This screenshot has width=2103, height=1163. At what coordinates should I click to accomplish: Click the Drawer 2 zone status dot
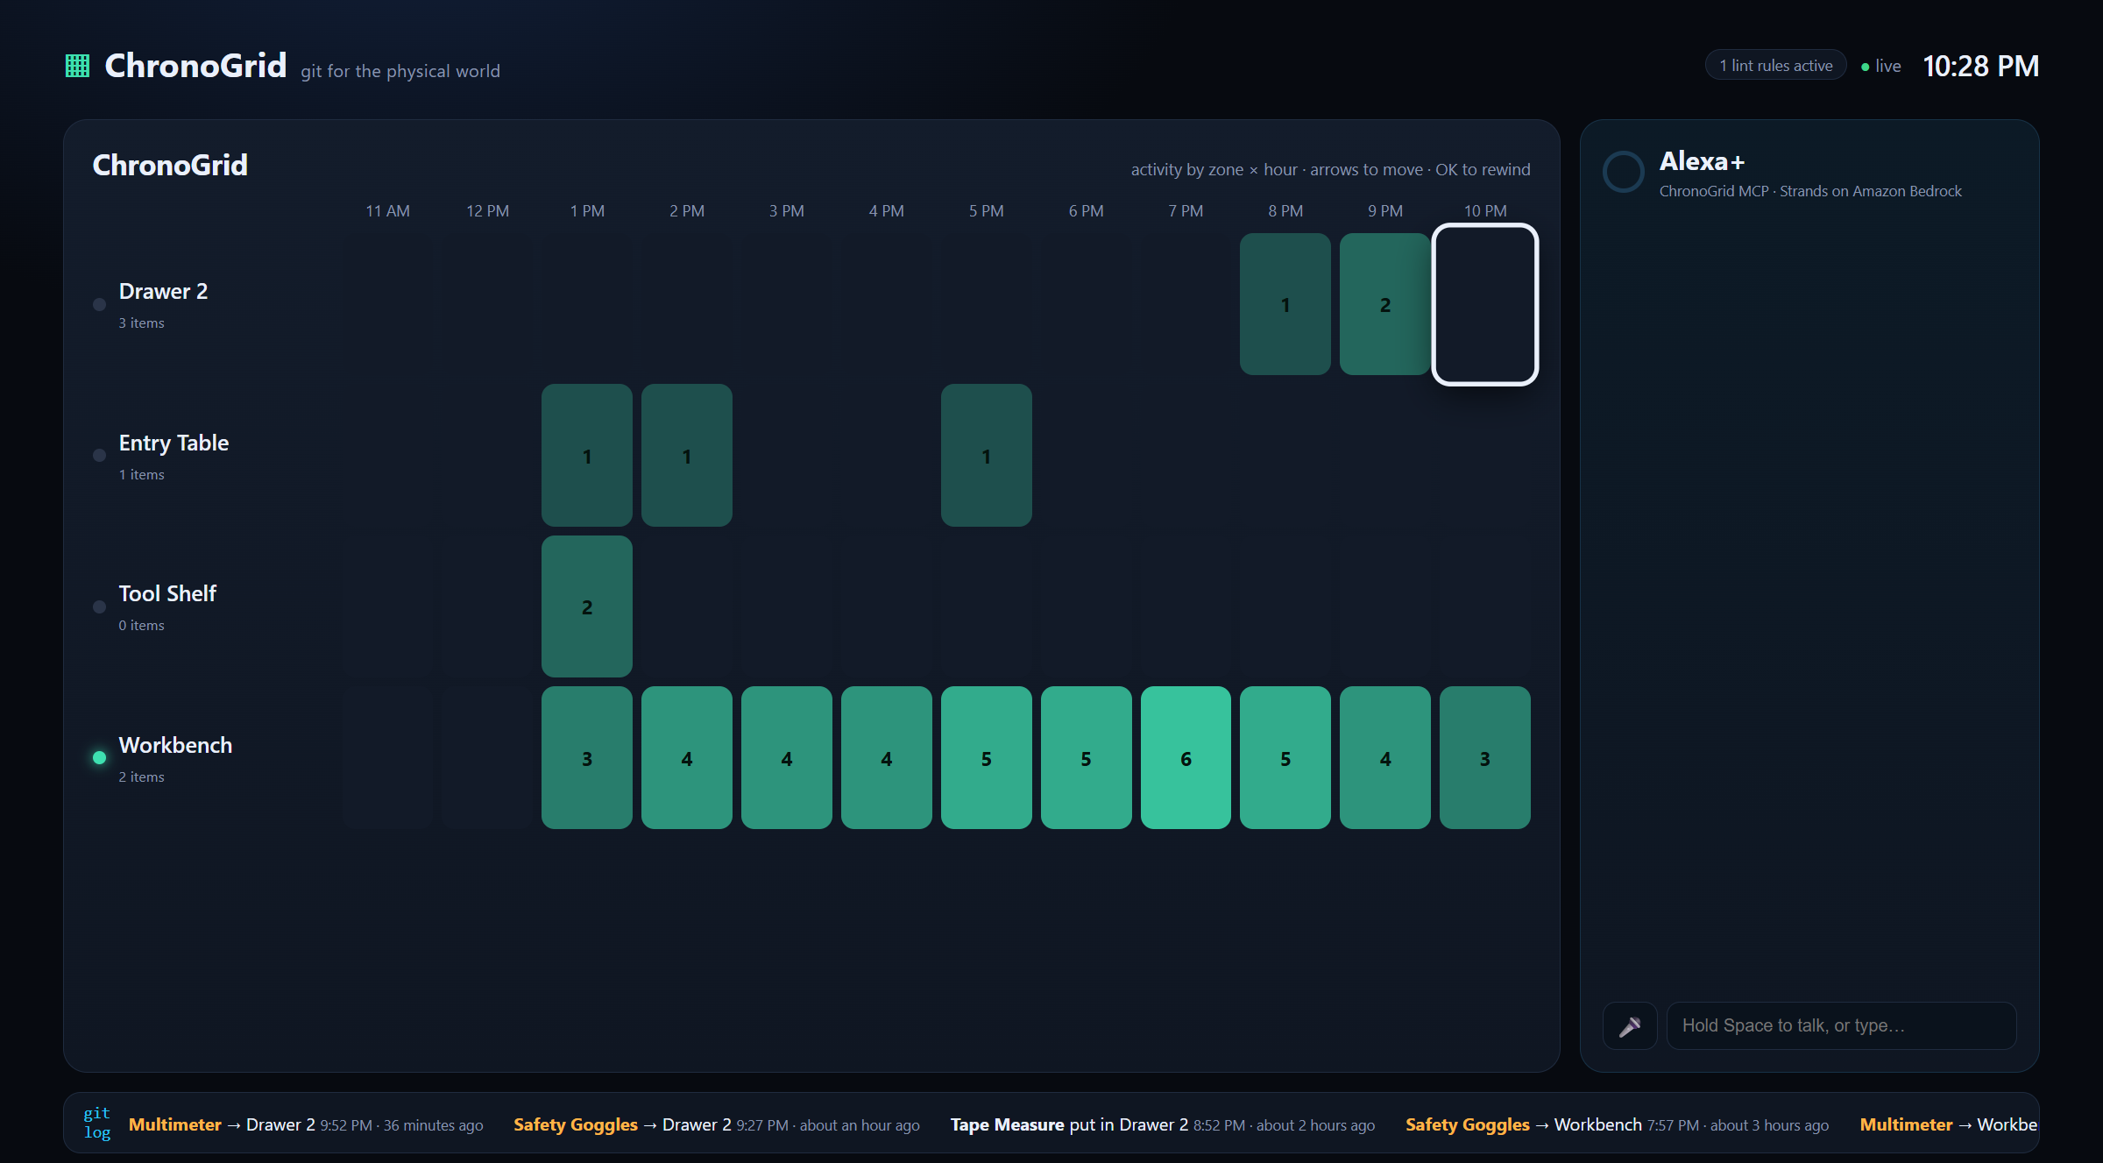coord(99,304)
